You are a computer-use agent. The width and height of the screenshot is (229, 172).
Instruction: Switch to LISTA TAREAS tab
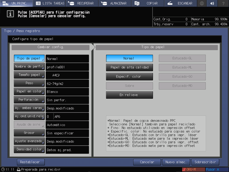(x=49, y=3)
